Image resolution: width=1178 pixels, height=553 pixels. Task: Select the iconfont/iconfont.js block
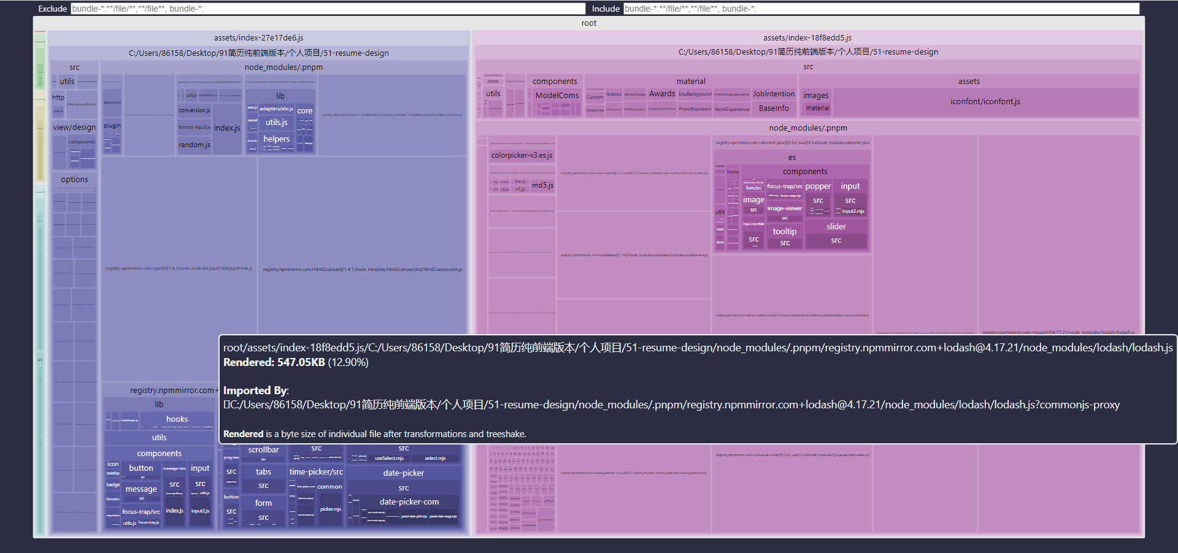[x=985, y=102]
